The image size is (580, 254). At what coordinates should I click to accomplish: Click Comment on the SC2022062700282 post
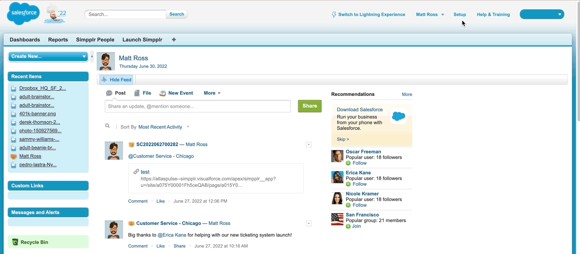138,201
